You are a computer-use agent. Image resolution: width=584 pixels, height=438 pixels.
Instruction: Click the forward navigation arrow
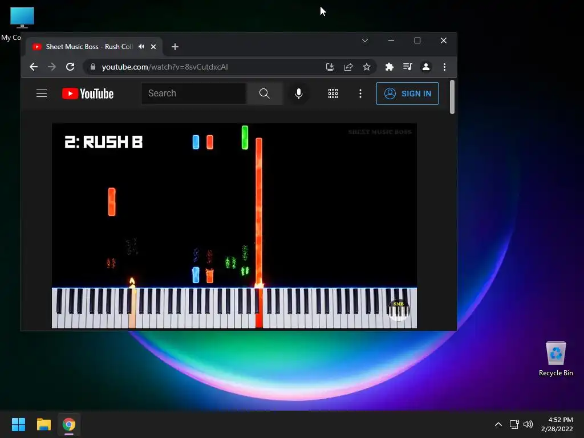pos(52,67)
